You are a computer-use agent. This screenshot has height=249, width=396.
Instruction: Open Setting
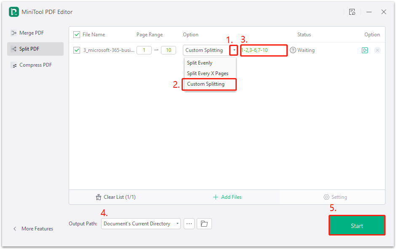[x=335, y=197]
